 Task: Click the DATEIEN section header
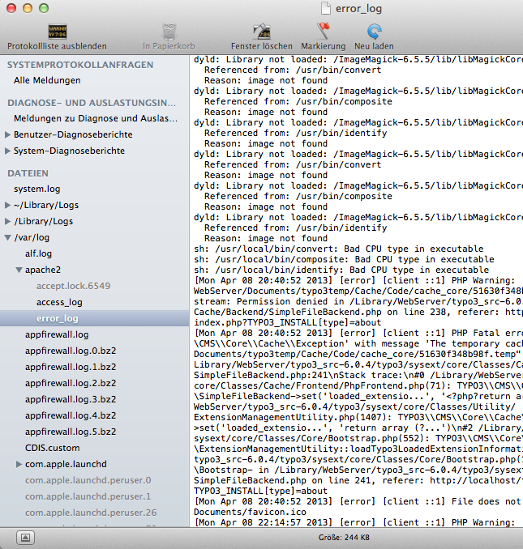pyautogui.click(x=28, y=173)
